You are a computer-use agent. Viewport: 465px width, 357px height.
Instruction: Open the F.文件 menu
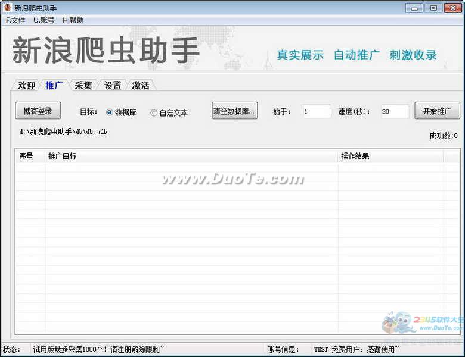[x=15, y=20]
